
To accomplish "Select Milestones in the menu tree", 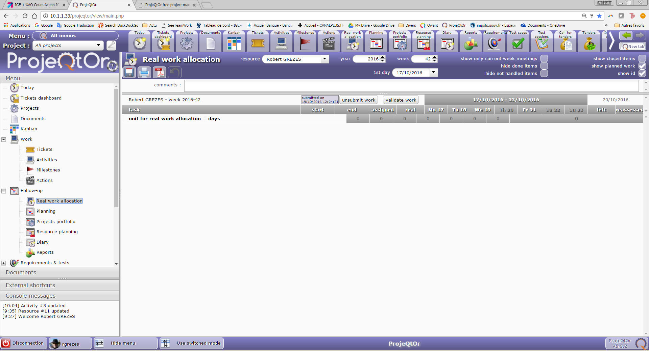I will [x=48, y=170].
